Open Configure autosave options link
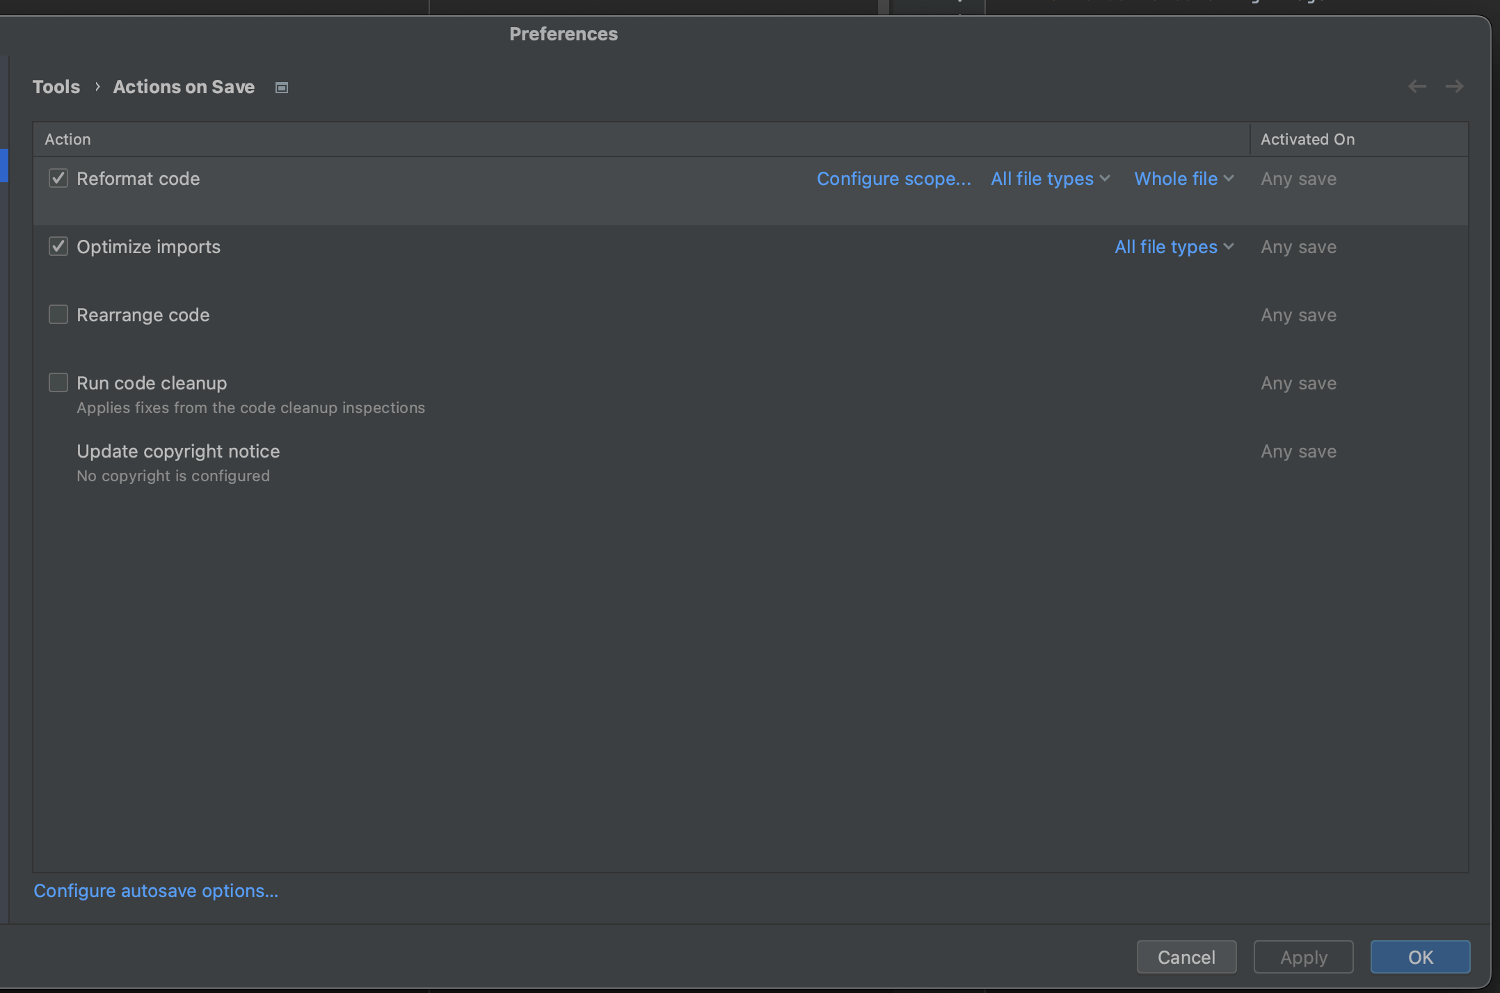 tap(156, 891)
